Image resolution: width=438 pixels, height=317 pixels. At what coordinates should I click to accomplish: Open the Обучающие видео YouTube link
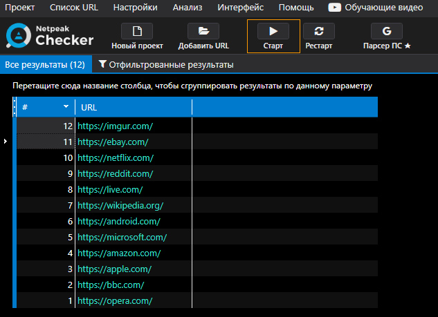point(376,8)
